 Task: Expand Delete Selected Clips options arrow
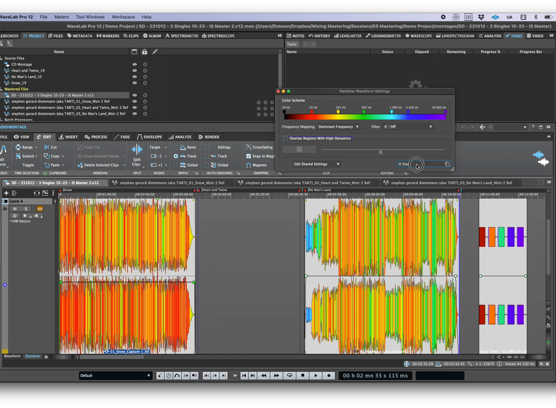(124, 165)
